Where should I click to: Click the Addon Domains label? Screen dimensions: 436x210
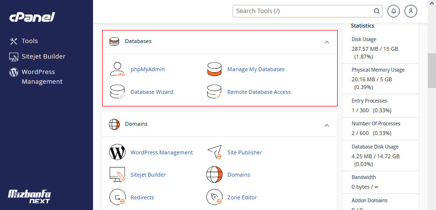tap(370, 200)
